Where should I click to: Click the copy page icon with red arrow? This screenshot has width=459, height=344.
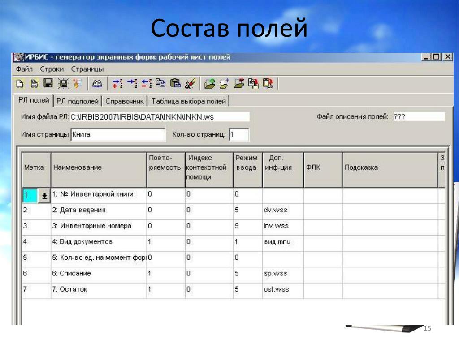pyautogui.click(x=253, y=84)
